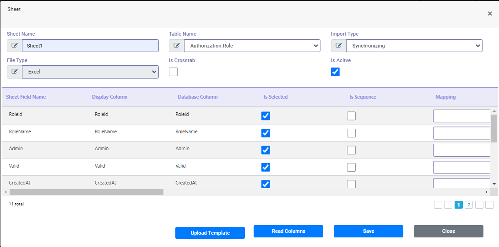This screenshot has height=247, width=499.
Task: Click the vertical scrollbar thumb
Action: coord(494,128)
